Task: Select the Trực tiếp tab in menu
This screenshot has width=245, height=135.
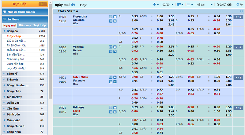Action: 39,25
